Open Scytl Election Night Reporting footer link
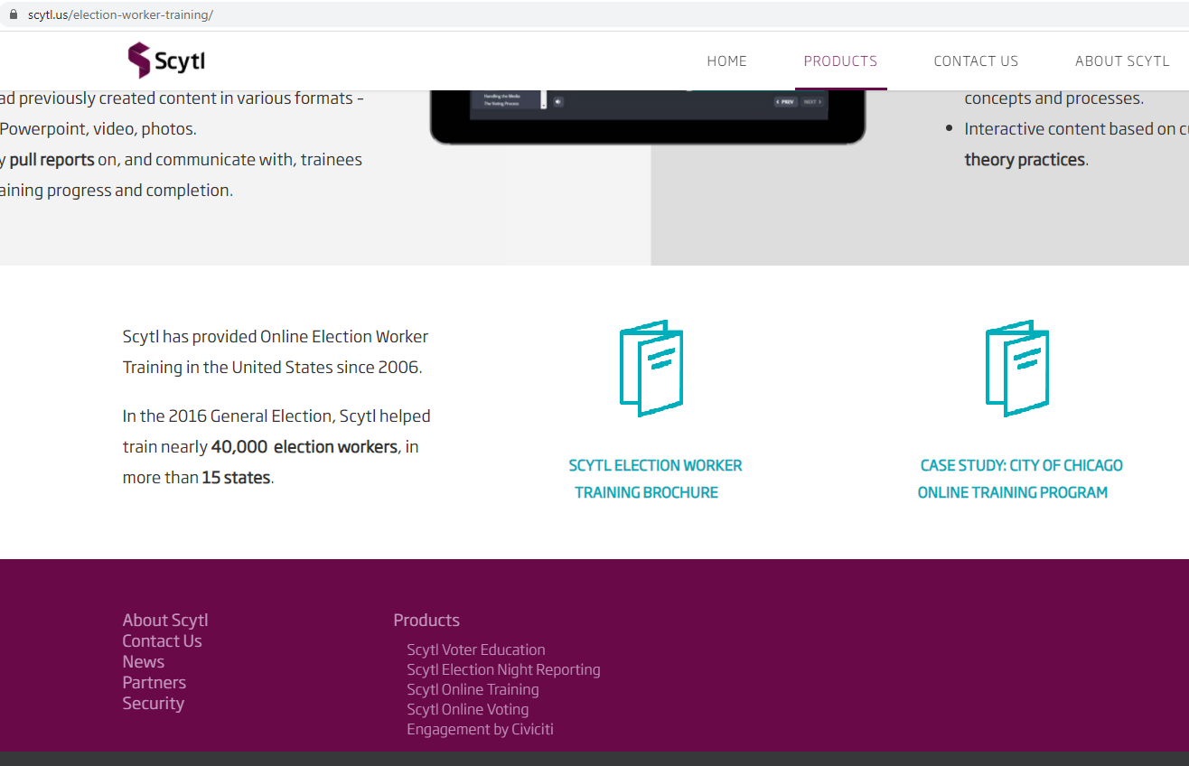This screenshot has height=766, width=1189. [503, 669]
